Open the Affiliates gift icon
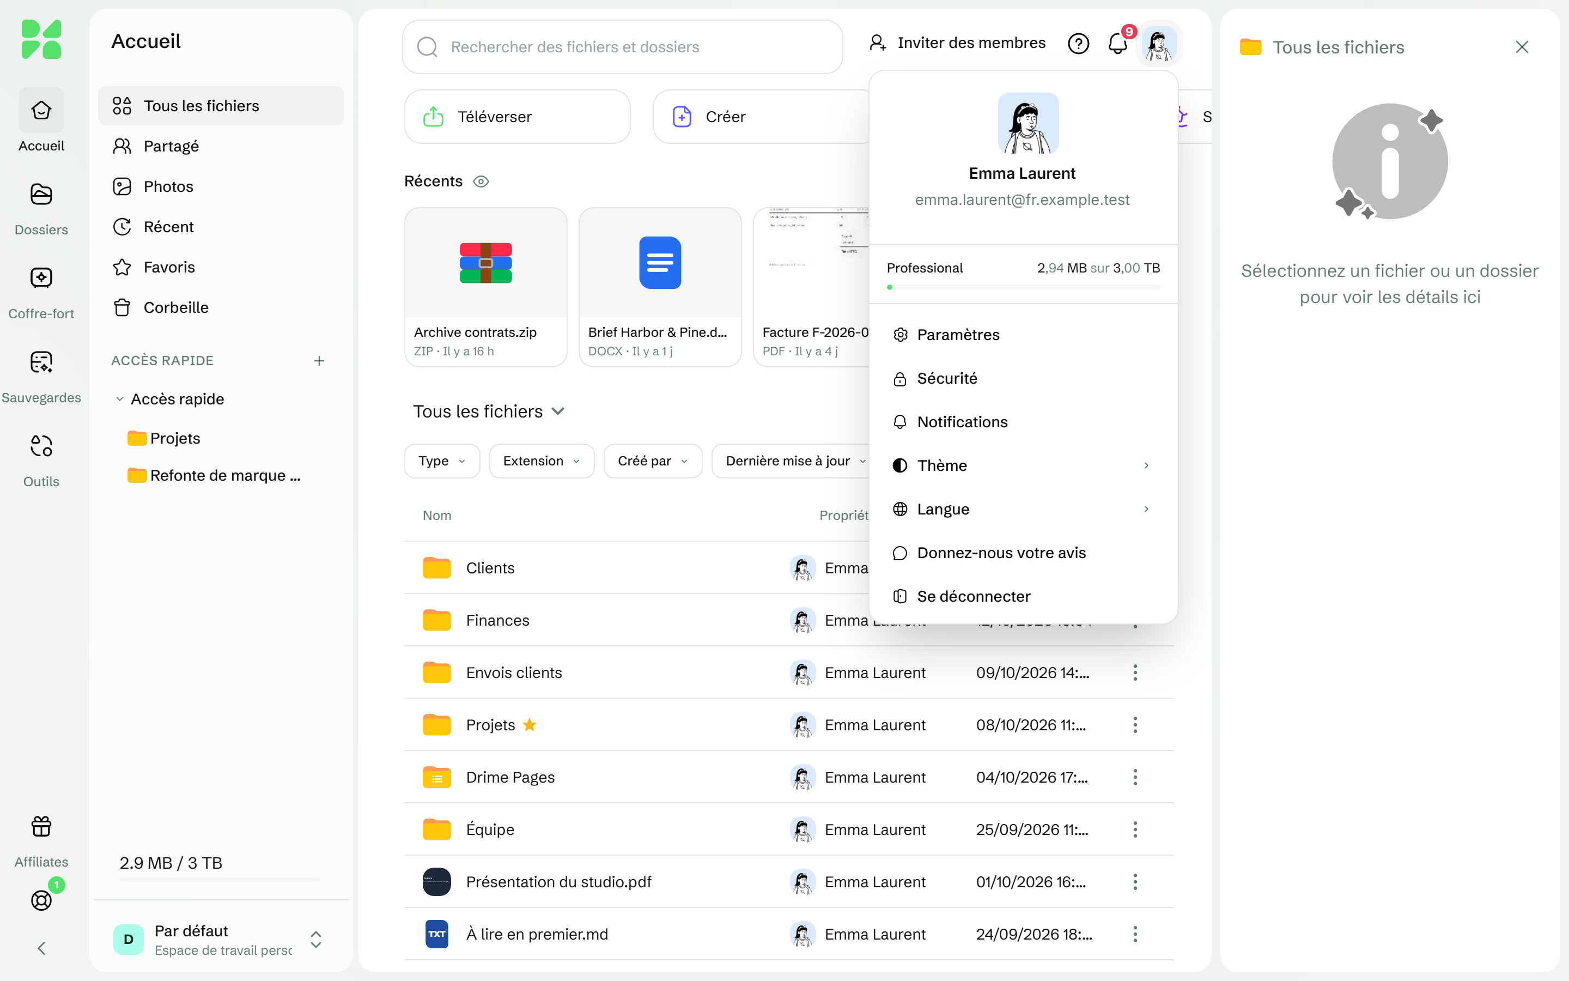Viewport: 1569px width, 981px height. click(41, 826)
